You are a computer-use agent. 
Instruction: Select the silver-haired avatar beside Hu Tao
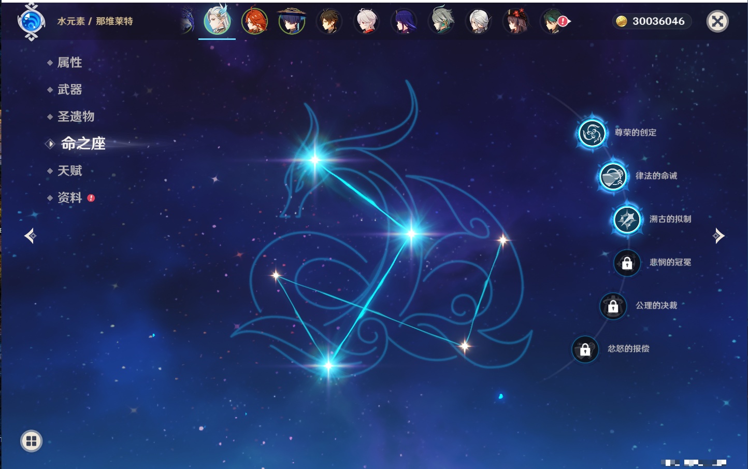click(x=478, y=21)
